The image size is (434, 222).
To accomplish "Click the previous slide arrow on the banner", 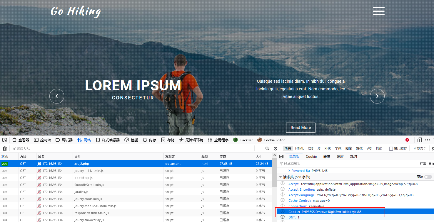I will [x=57, y=96].
